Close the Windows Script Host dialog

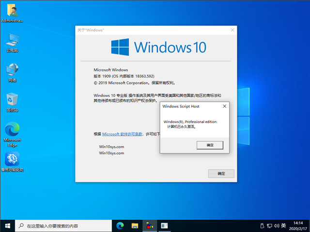(225, 106)
